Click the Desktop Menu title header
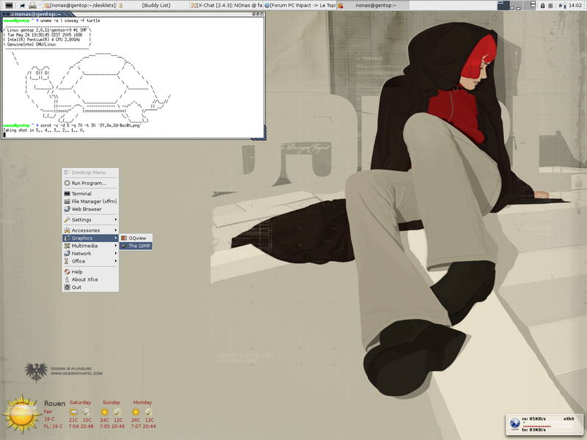This screenshot has height=440, width=587. pyautogui.click(x=90, y=172)
